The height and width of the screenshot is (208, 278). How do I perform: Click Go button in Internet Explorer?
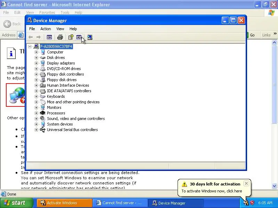coord(251,35)
